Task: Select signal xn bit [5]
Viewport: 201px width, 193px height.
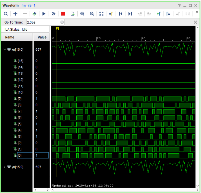Action: 20,124
